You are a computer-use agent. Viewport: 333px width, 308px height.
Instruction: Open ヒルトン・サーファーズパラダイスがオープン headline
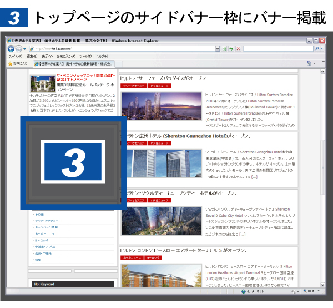[163, 78]
